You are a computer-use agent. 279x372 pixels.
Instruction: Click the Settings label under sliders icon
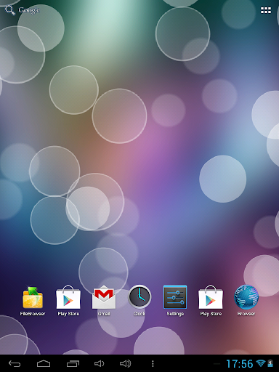point(175,314)
